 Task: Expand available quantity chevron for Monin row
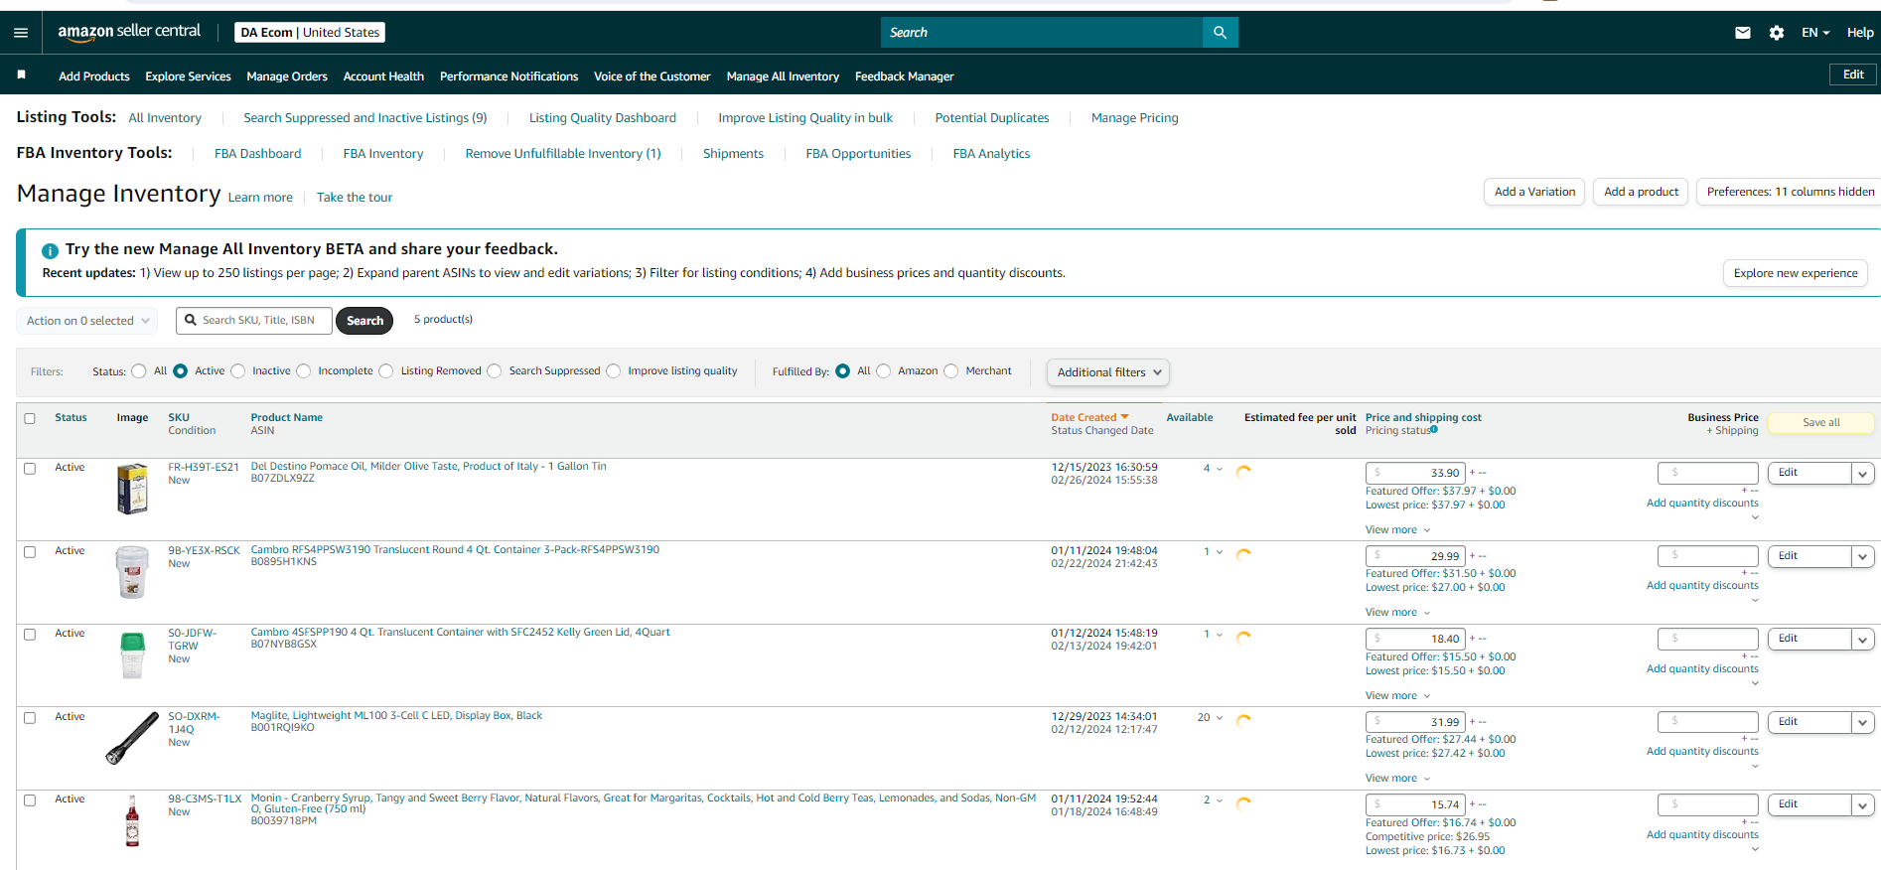[1220, 800]
